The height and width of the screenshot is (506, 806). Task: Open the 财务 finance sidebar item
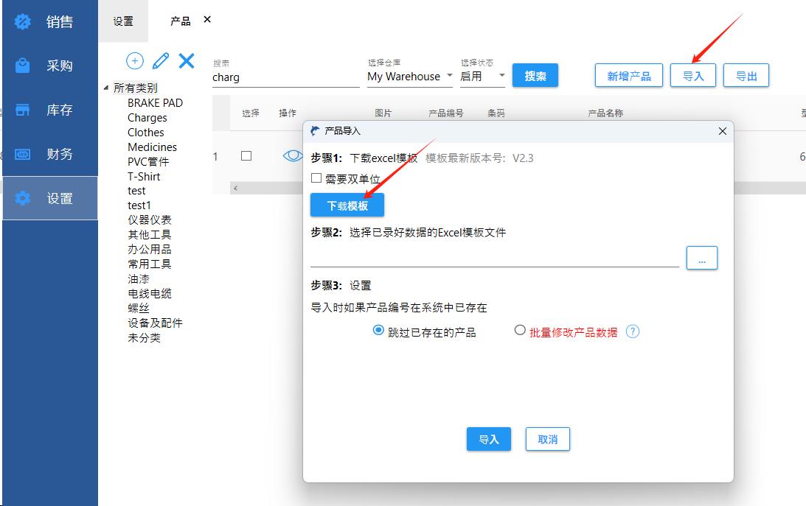pos(50,154)
